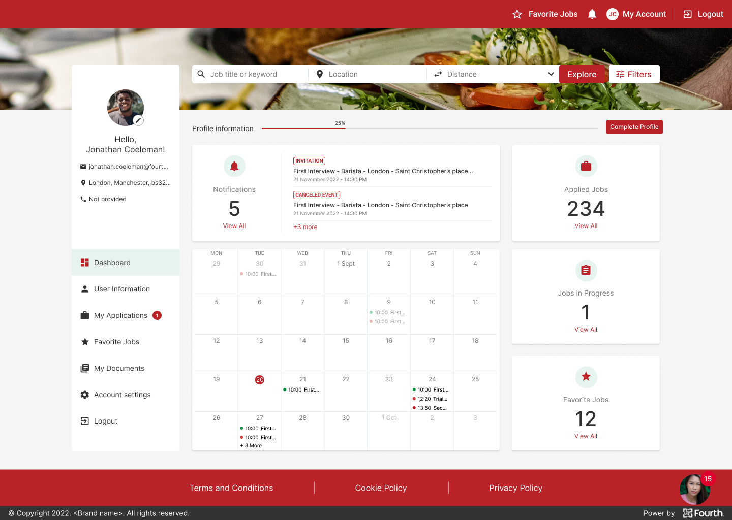Click the profile information progress bar
This screenshot has width=732, height=520.
430,129
